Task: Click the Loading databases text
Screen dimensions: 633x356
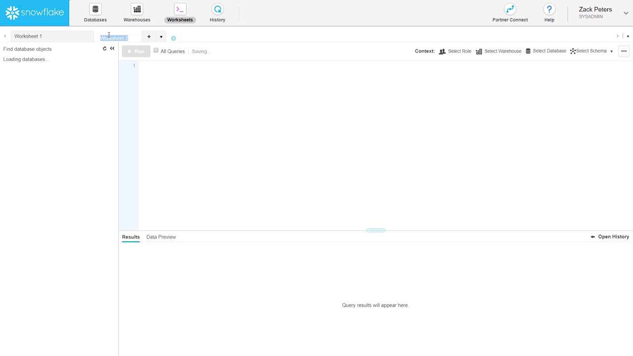Action: [26, 59]
